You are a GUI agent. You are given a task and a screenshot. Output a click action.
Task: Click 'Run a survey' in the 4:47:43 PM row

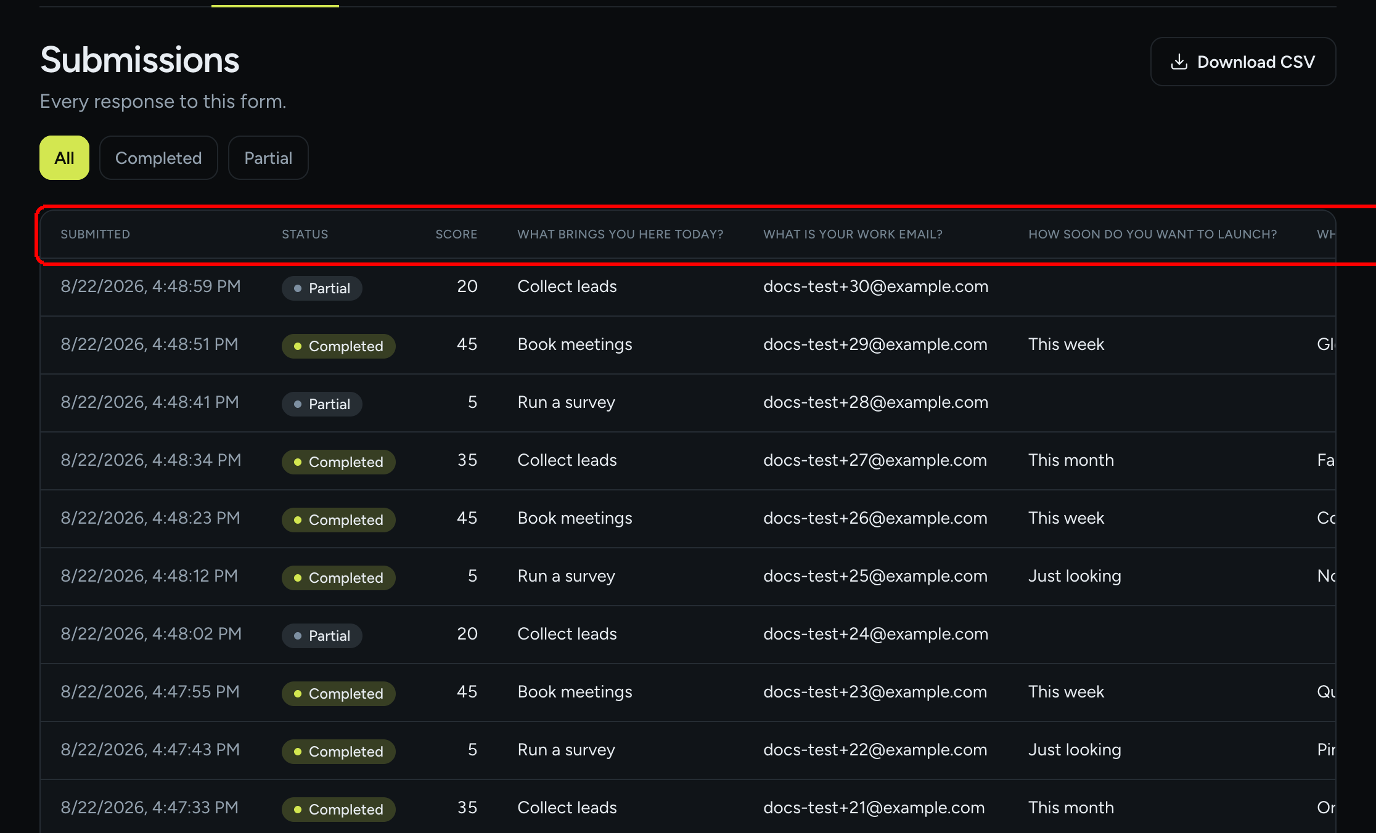point(566,750)
